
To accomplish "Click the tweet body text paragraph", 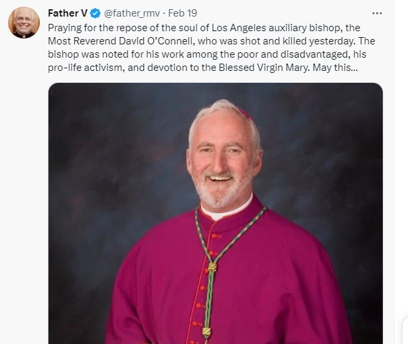I will pyautogui.click(x=211, y=48).
